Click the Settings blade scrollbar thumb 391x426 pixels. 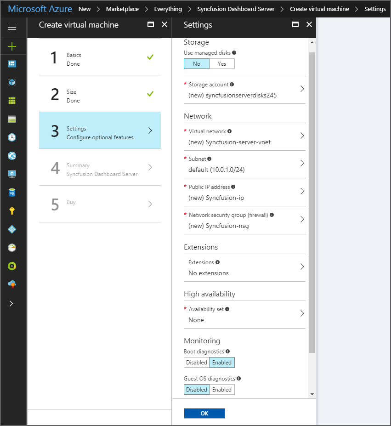[312, 202]
